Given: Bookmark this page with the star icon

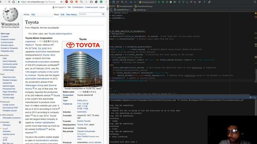Looking at the screenshot, I should pos(61,2).
